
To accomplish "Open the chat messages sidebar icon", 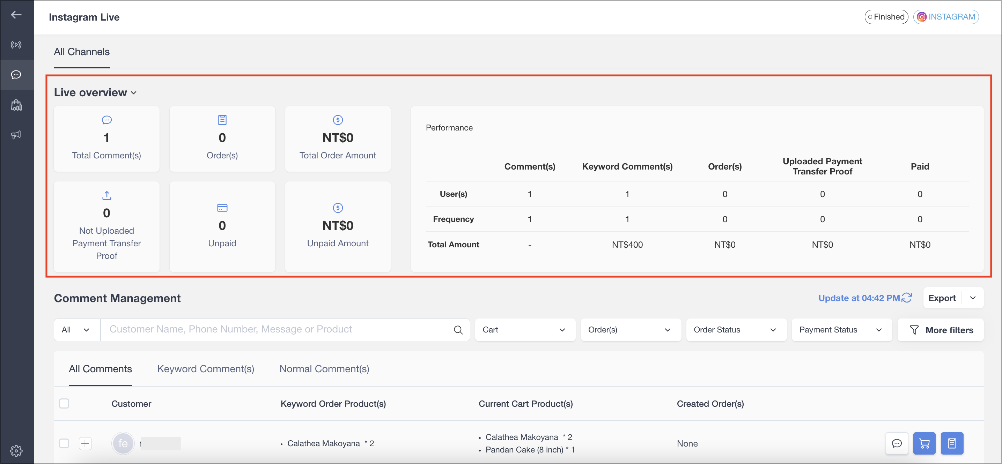I will (x=16, y=75).
